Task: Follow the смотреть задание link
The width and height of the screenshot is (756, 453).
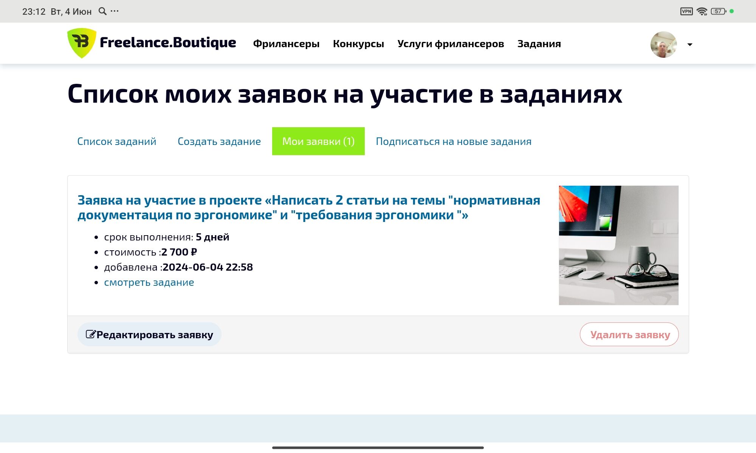Action: (149, 282)
